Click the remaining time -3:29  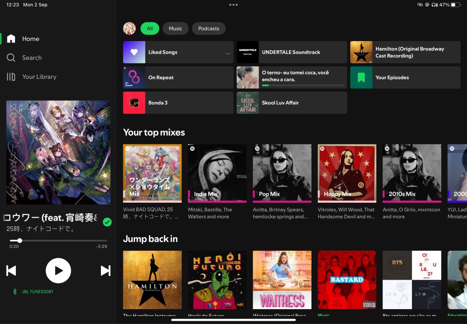point(101,246)
